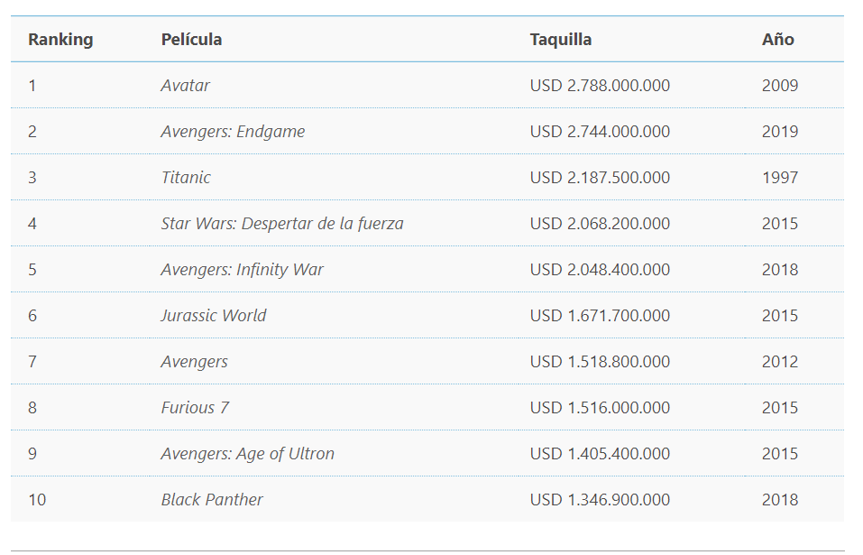The height and width of the screenshot is (555, 863).
Task: Click the year 2012 cell
Action: [779, 362]
